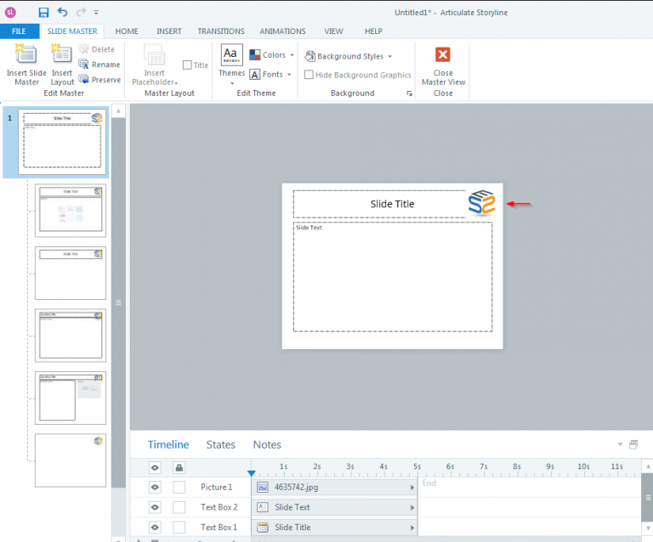Click Insert Slide Master icon
Viewport: 653px width, 542px height.
[26, 54]
